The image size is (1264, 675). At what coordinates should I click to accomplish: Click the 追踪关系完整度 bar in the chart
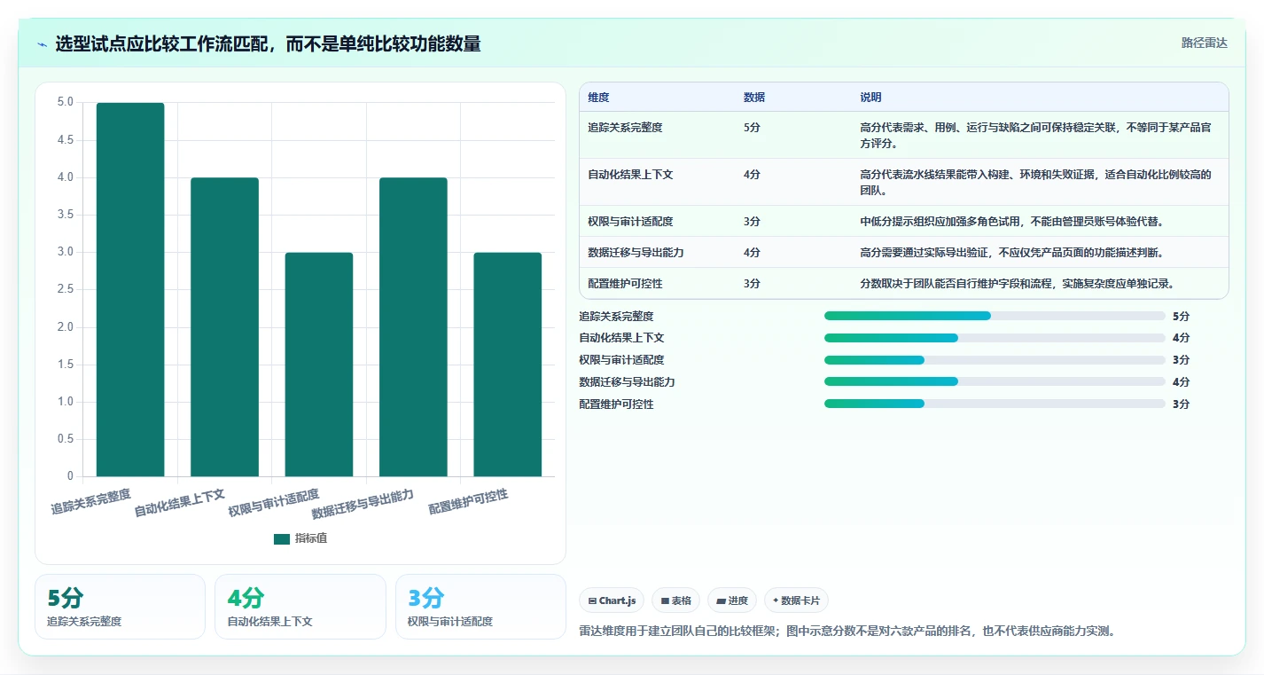(130, 289)
